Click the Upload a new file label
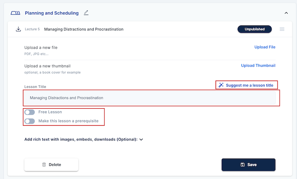 click(x=41, y=48)
